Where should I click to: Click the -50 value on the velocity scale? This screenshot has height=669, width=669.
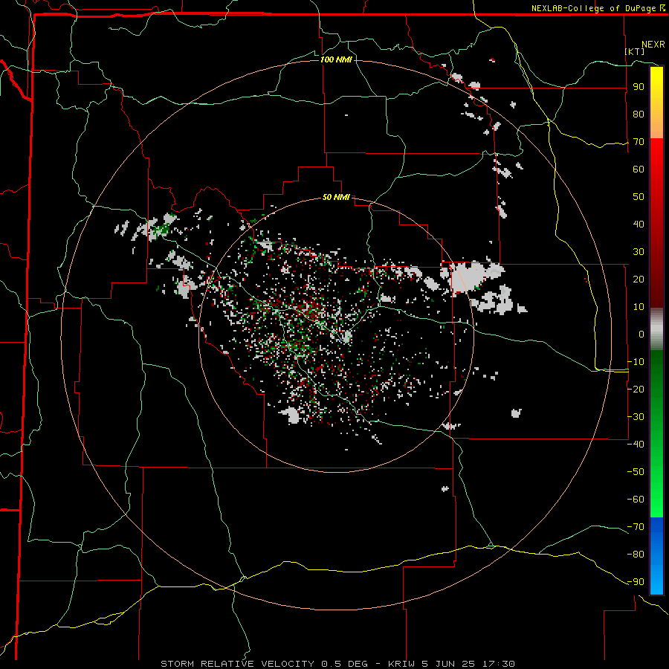pos(636,472)
